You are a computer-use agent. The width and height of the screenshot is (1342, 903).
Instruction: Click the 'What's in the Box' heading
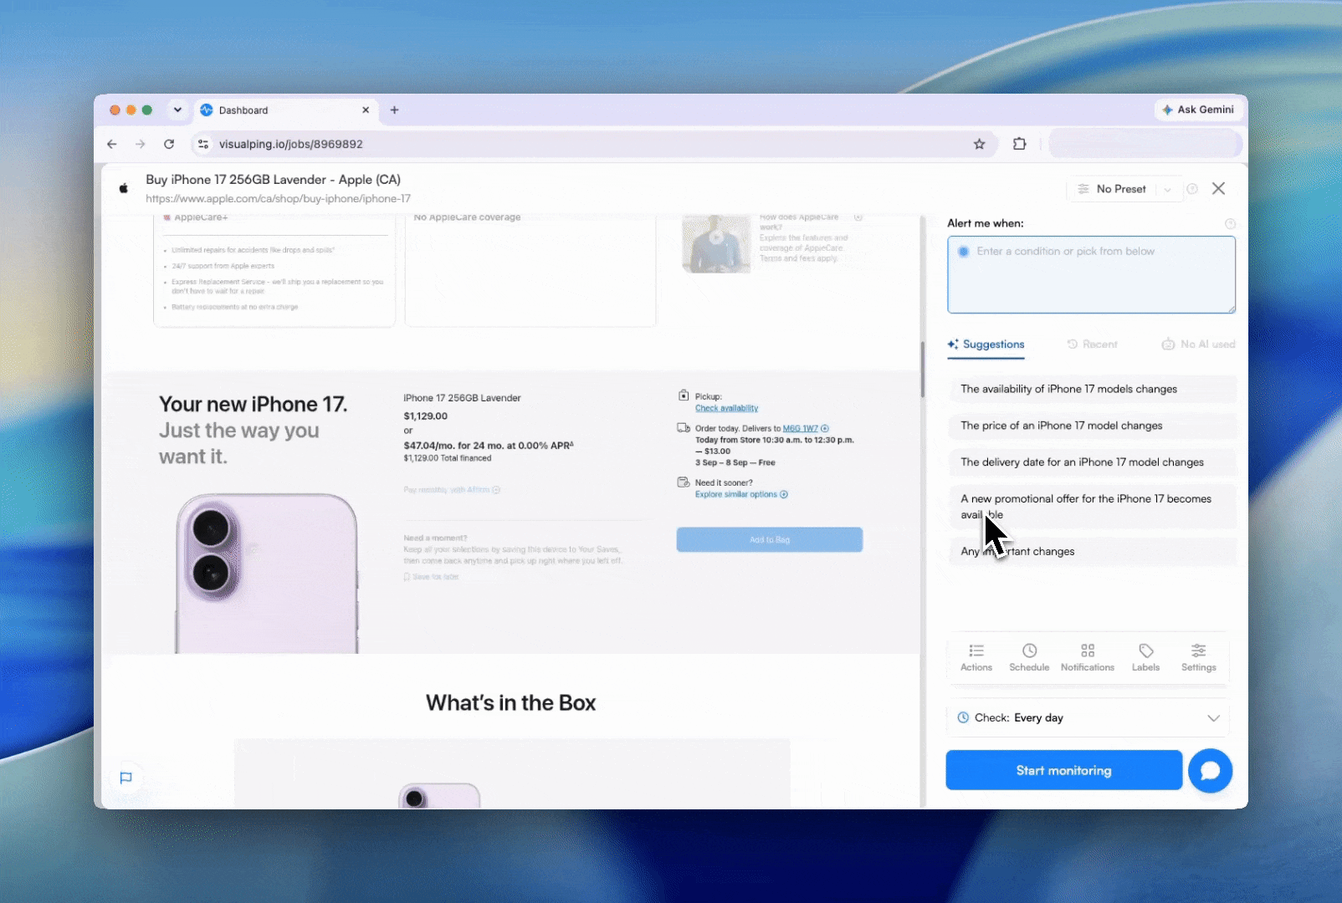click(x=511, y=703)
